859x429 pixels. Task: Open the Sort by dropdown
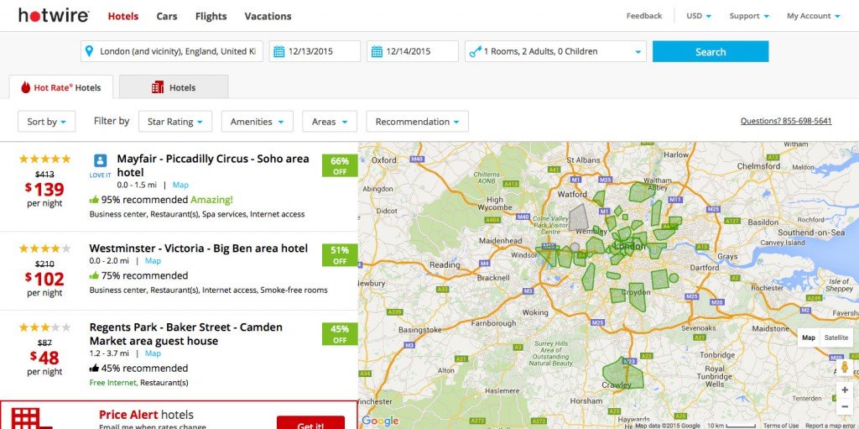pyautogui.click(x=47, y=122)
